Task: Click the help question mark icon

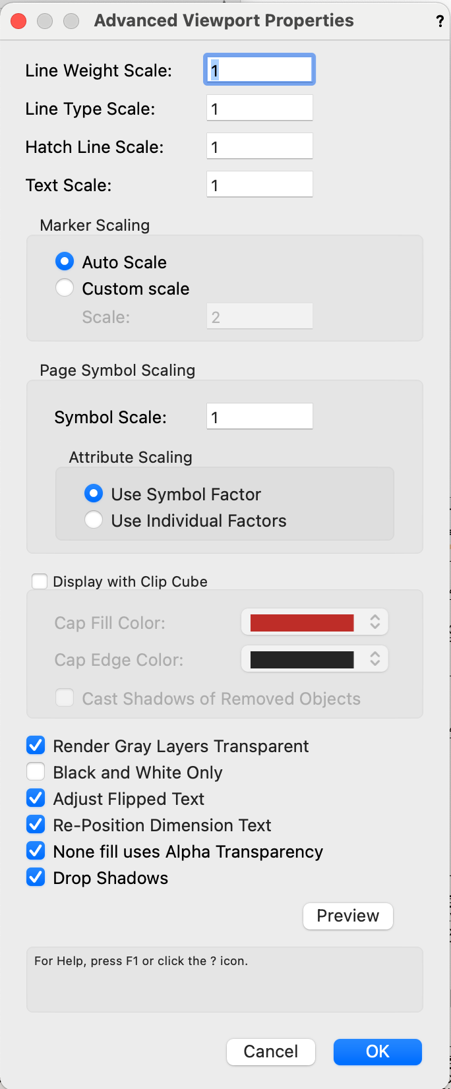Action: pyautogui.click(x=440, y=20)
